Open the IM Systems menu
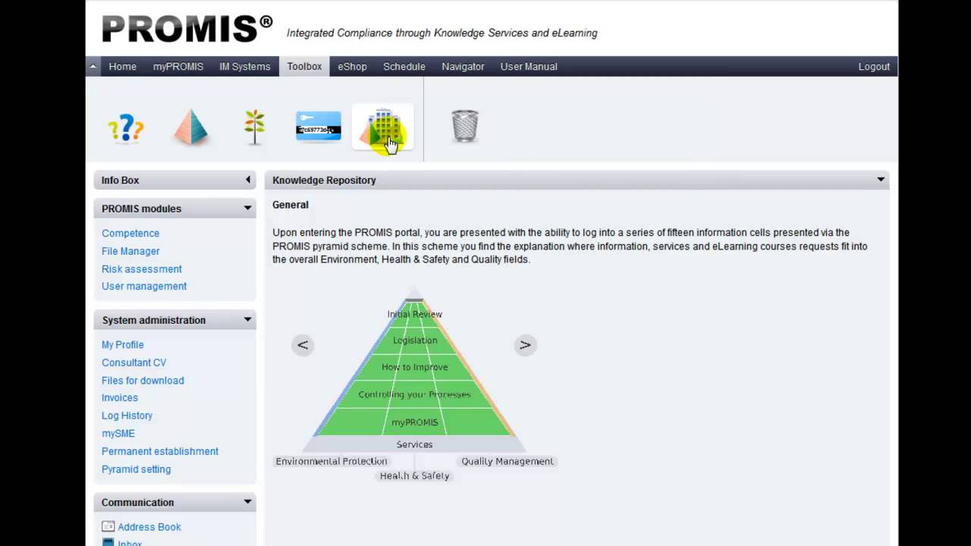This screenshot has width=971, height=546. coord(245,67)
